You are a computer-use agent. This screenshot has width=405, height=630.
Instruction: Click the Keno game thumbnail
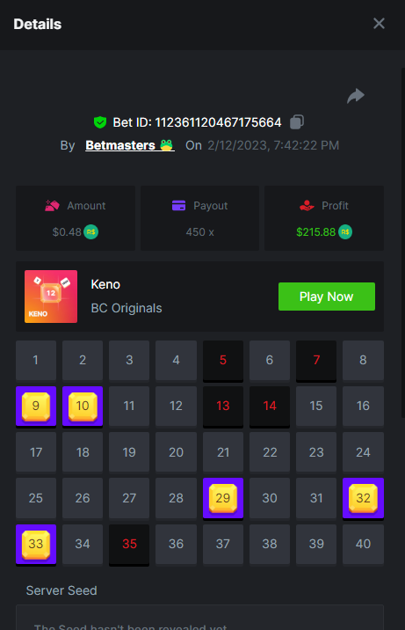coord(51,297)
